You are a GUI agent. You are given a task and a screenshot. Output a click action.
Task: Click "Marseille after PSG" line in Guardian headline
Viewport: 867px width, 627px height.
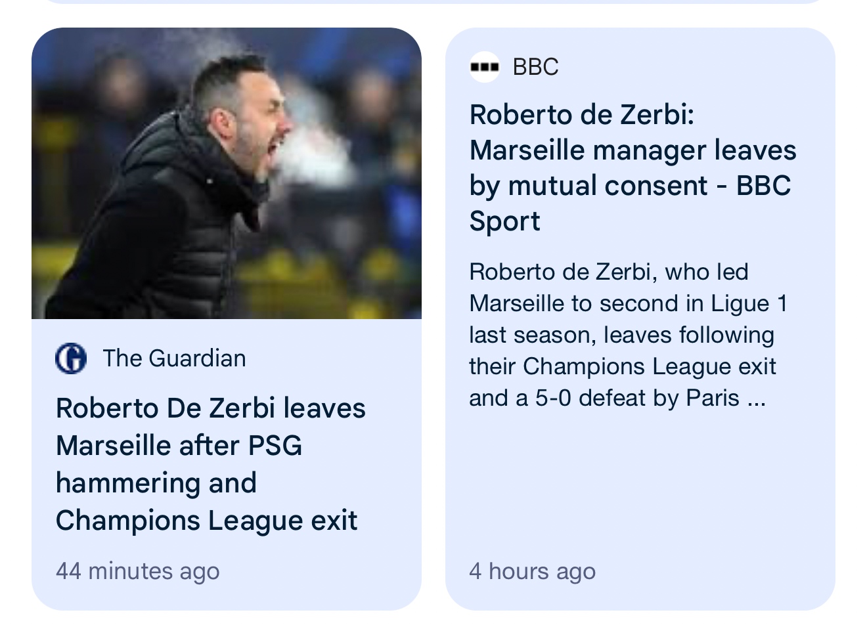pos(179,446)
